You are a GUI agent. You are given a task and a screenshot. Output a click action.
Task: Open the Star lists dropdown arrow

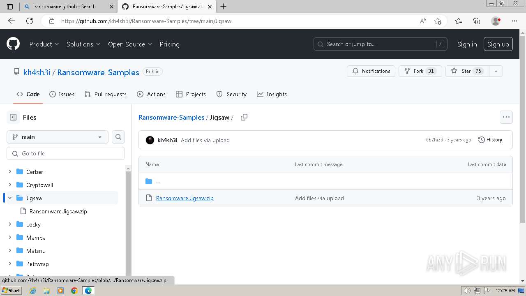(496, 71)
